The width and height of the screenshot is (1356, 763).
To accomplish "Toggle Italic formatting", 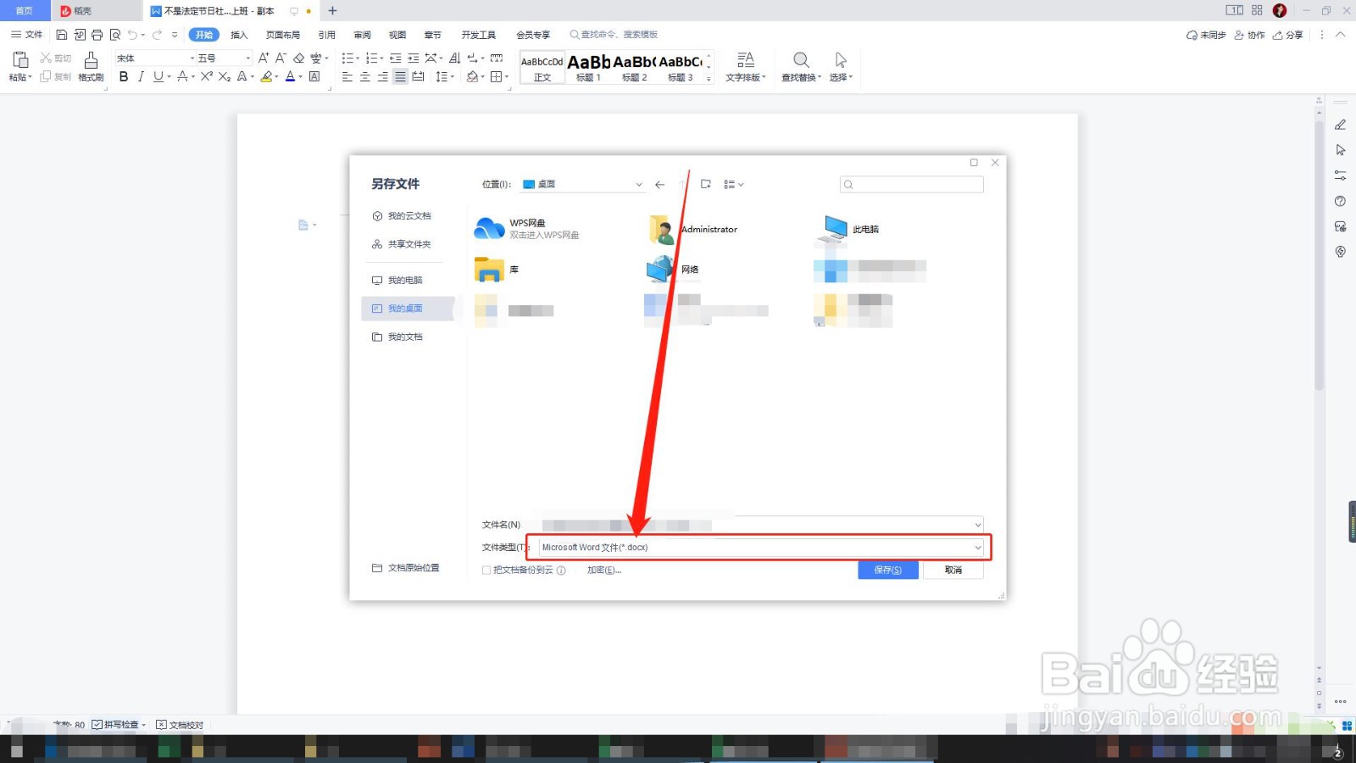I will click(141, 76).
